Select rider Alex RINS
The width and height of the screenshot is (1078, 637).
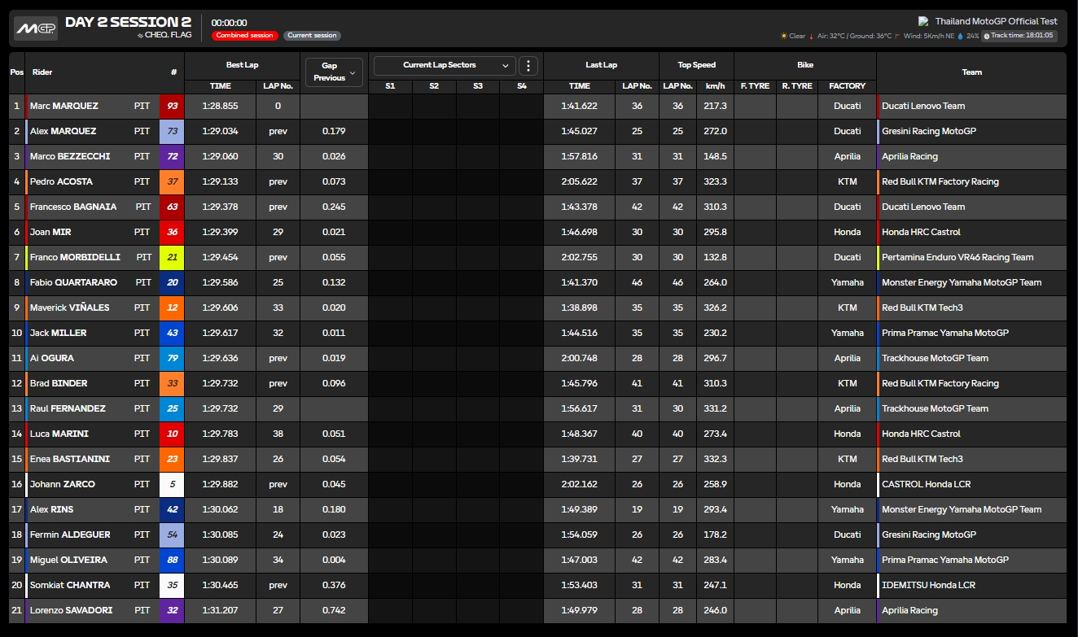coord(51,509)
